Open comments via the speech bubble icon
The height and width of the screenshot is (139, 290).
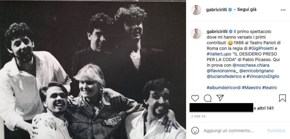point(207,98)
